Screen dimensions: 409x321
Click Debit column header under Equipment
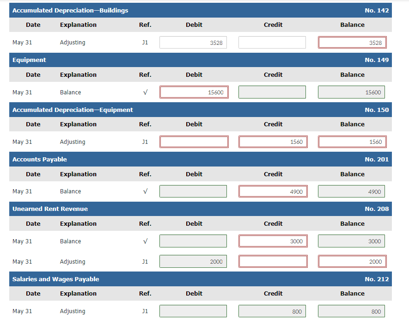[194, 74]
